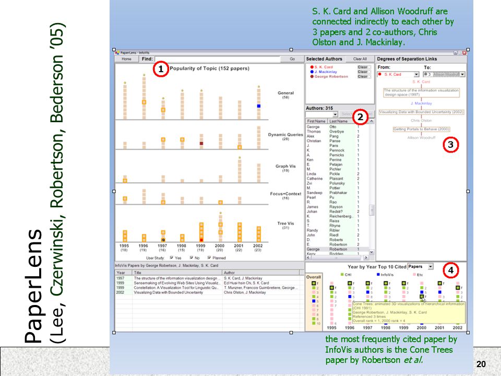Toggle User Study No checkbox
The height and width of the screenshot is (376, 501).
coord(192,257)
